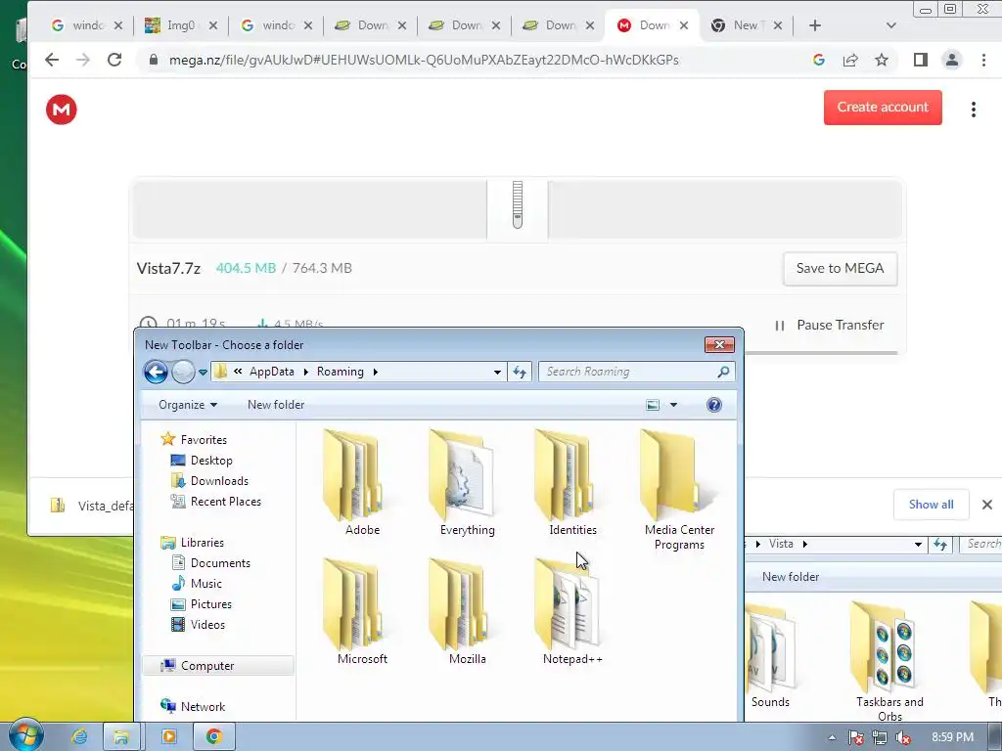Image resolution: width=1002 pixels, height=751 pixels.
Task: Open the Windows Start orb
Action: coord(25,735)
